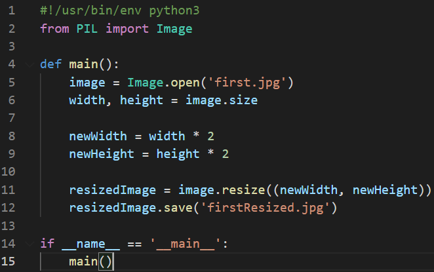
Task: Click line number 7 in gutter
Action: 12,118
